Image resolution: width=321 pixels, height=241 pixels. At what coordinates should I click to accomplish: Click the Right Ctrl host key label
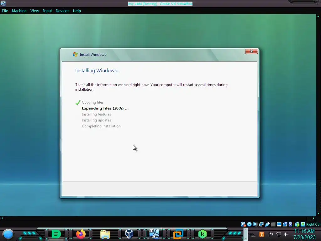click(313, 224)
